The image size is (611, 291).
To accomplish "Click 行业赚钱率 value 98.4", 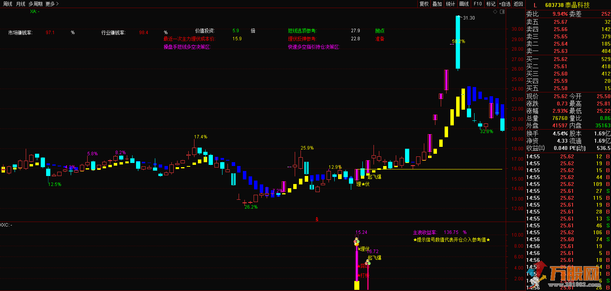I will [x=144, y=33].
